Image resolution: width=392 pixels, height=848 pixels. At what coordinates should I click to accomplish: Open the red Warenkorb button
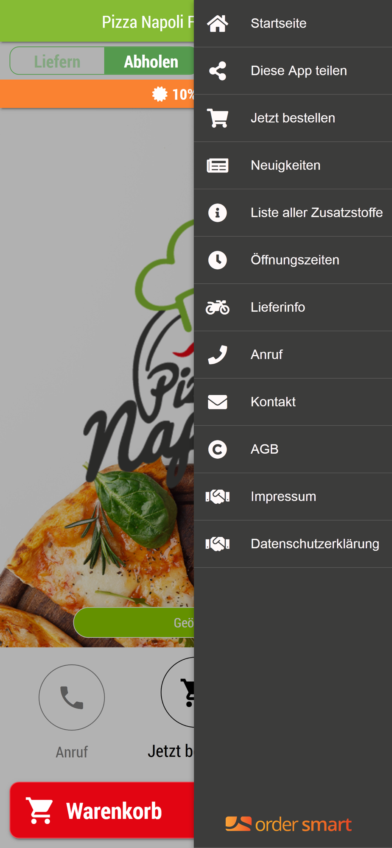(x=102, y=810)
